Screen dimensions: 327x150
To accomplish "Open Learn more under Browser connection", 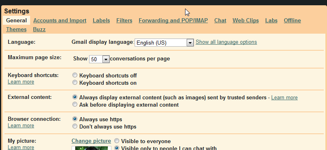I will [x=21, y=126].
